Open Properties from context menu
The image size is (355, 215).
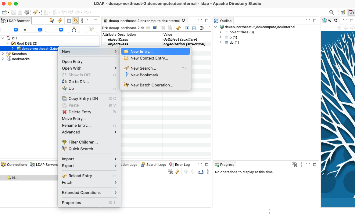pyautogui.click(x=89, y=202)
